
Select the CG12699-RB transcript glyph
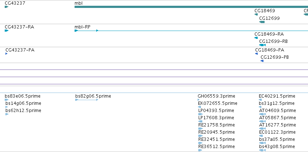coord(262,45)
